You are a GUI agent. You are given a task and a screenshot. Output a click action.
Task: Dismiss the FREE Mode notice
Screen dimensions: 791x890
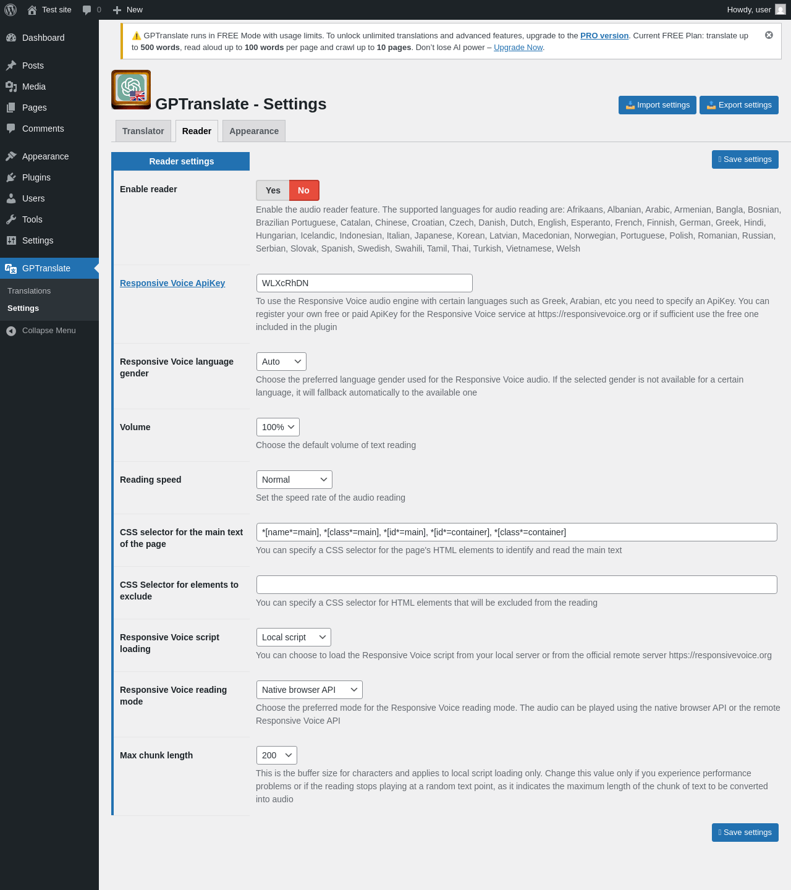point(769,35)
